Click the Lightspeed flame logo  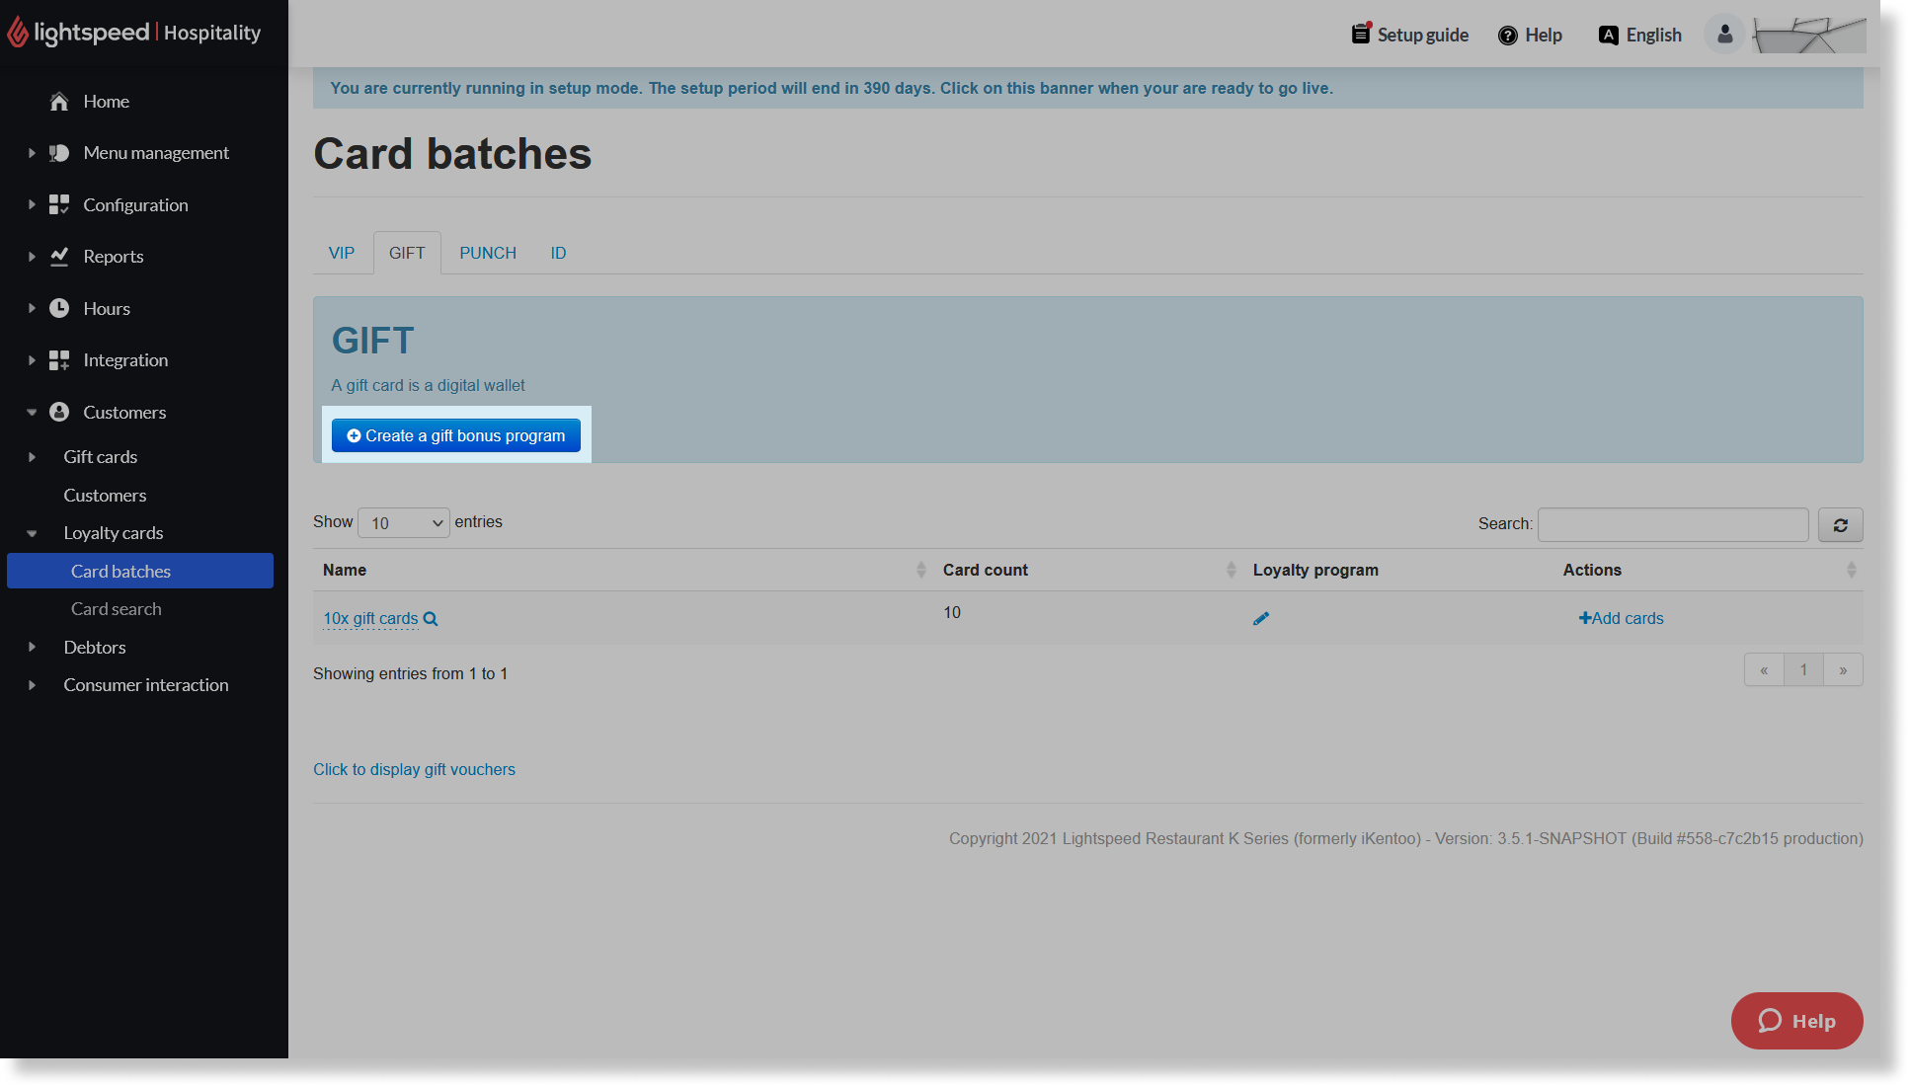coord(18,32)
